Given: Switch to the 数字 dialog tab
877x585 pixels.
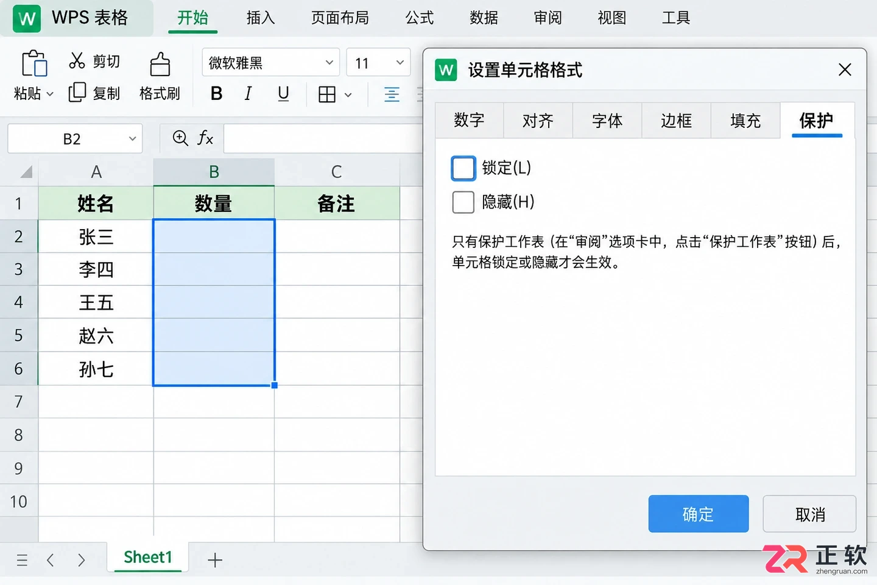Looking at the screenshot, I should pos(469,121).
